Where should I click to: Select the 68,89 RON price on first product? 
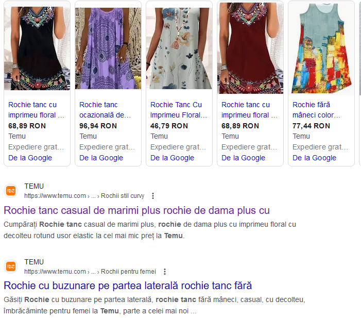click(27, 126)
